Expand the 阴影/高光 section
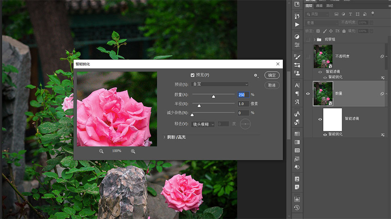 click(164, 137)
